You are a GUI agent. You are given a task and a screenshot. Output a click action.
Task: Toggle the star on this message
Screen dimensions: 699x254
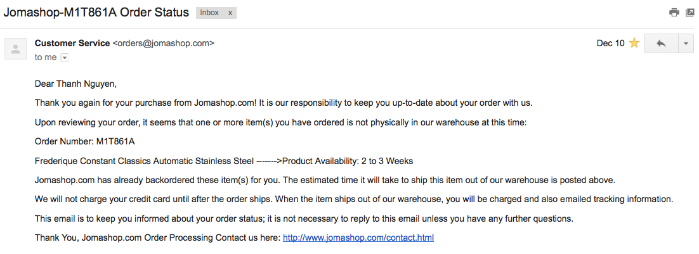point(634,44)
